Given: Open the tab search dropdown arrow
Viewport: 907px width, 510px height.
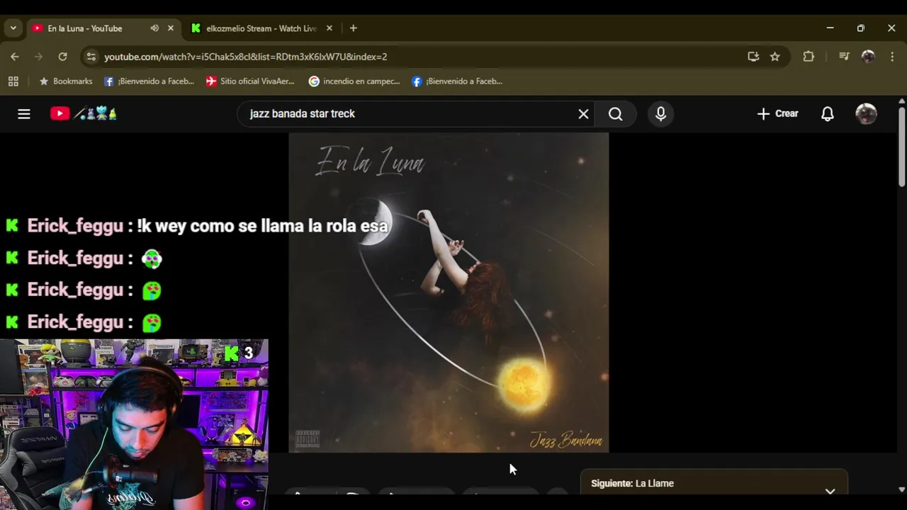Looking at the screenshot, I should tap(13, 28).
